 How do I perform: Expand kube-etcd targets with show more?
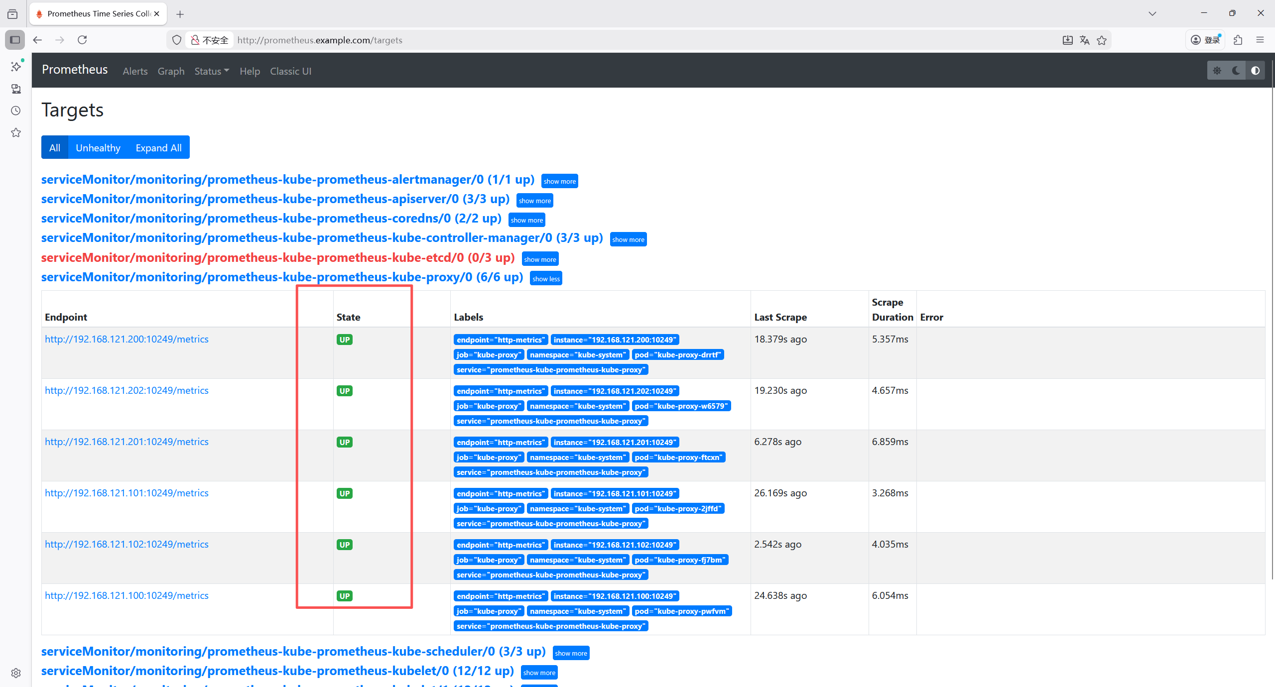(540, 259)
